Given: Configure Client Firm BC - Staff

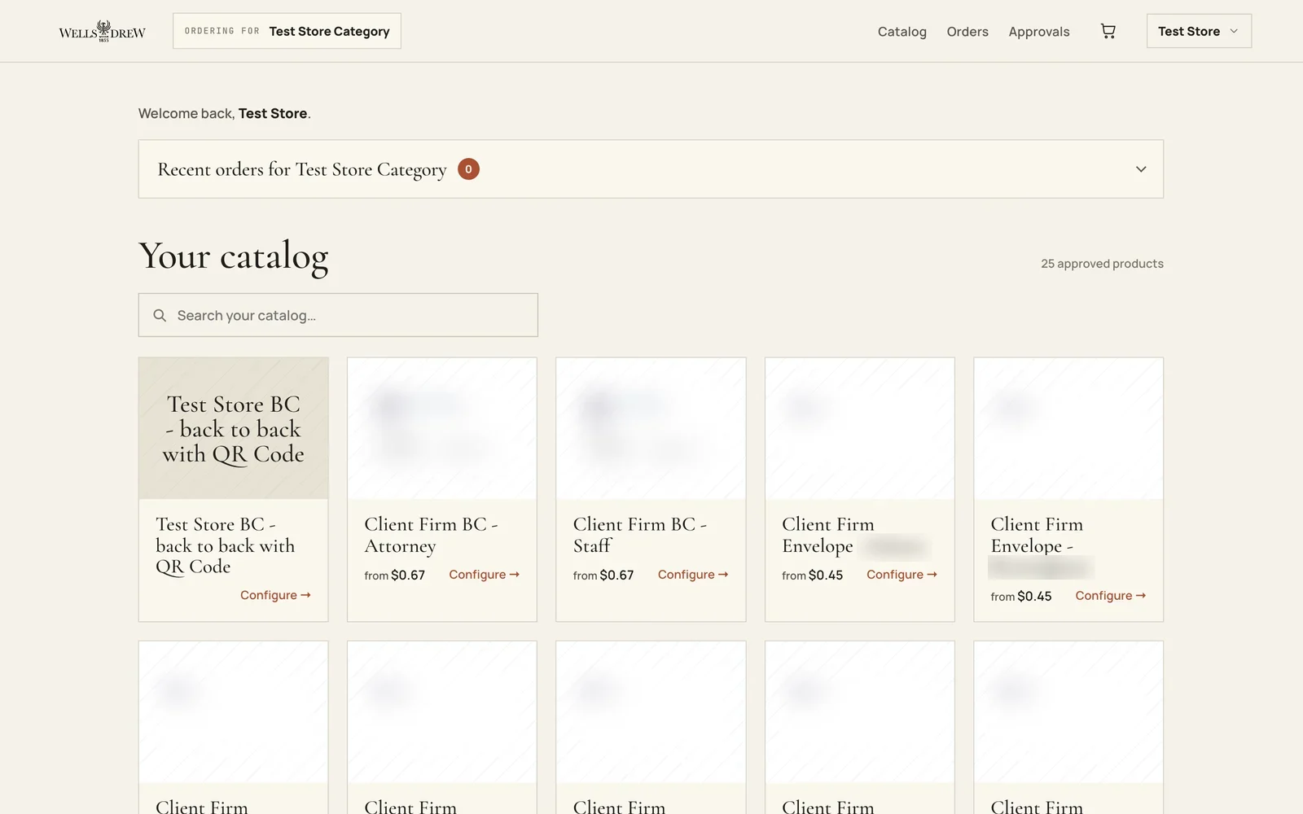Looking at the screenshot, I should pos(693,575).
